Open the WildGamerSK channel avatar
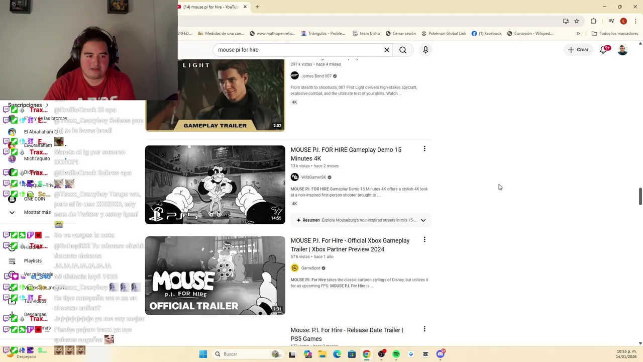The image size is (643, 362). pyautogui.click(x=295, y=177)
